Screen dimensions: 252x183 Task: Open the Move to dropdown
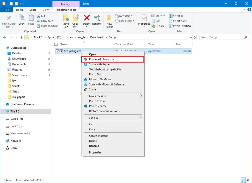66,21
